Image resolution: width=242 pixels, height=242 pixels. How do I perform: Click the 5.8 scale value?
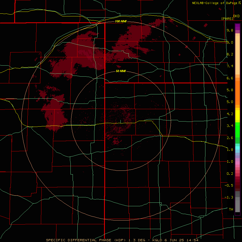(230, 90)
